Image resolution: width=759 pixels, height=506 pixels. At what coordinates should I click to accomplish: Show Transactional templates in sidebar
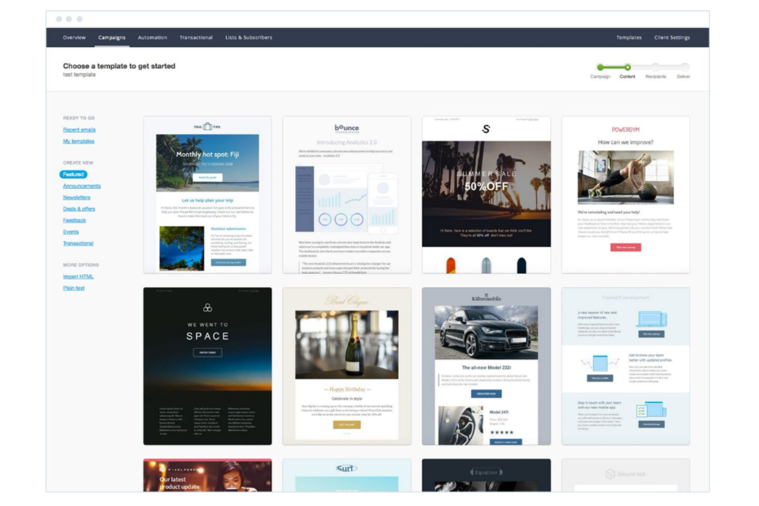(x=78, y=244)
